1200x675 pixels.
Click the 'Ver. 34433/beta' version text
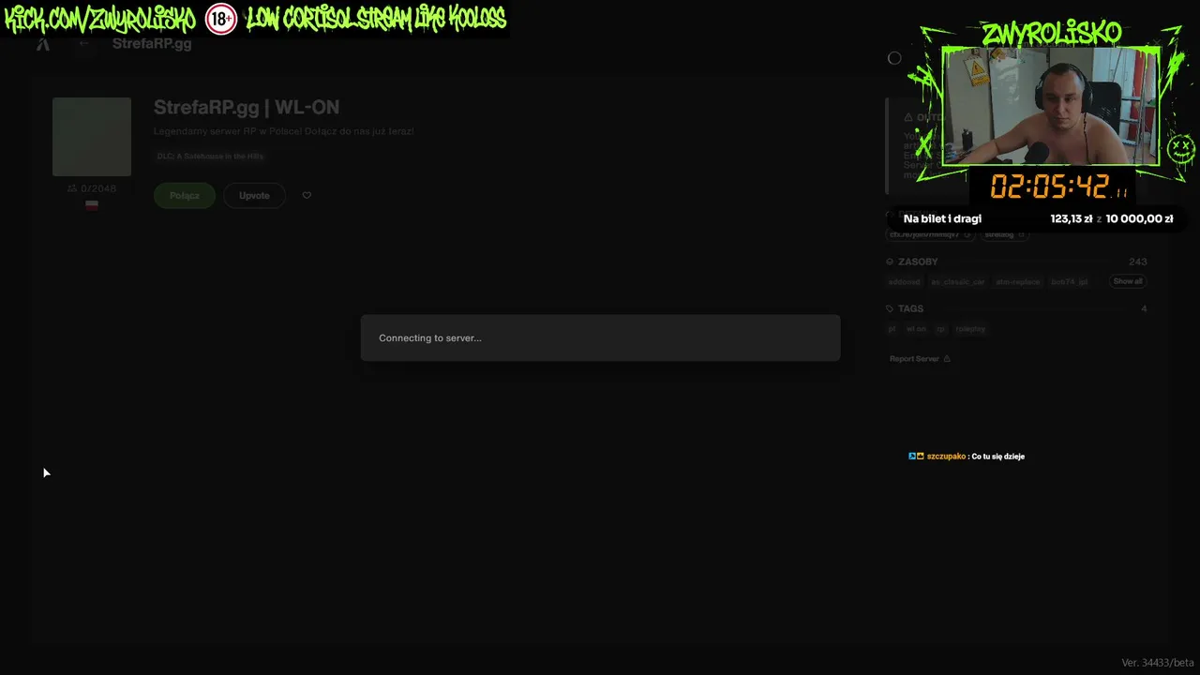[1158, 663]
